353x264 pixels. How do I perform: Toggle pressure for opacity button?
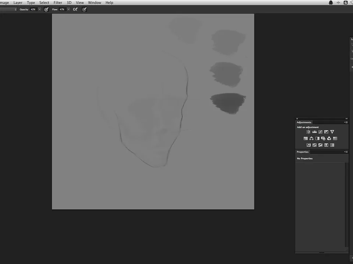46,10
